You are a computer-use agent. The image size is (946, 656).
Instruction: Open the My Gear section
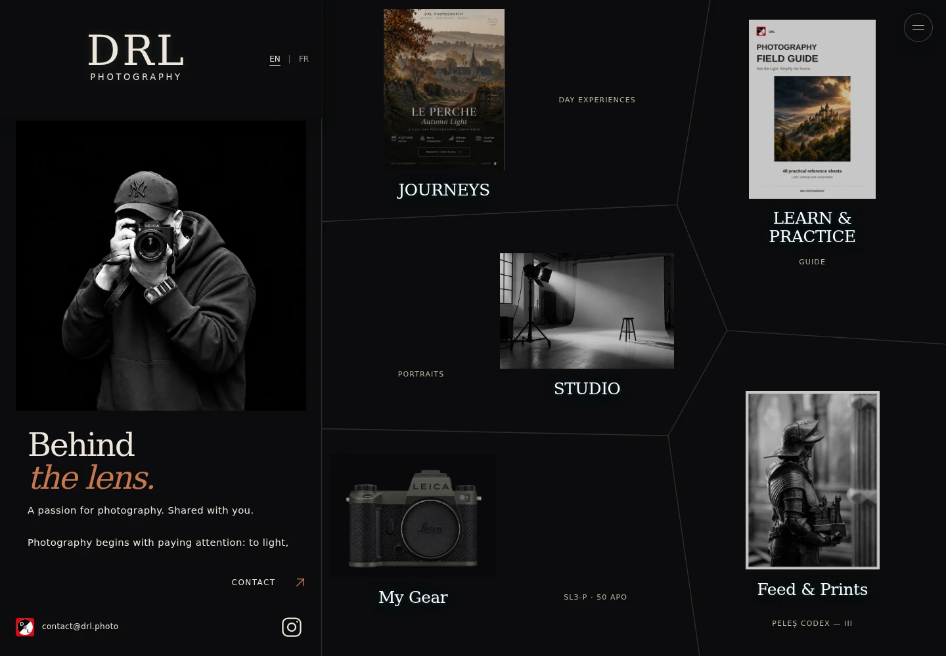point(413,597)
